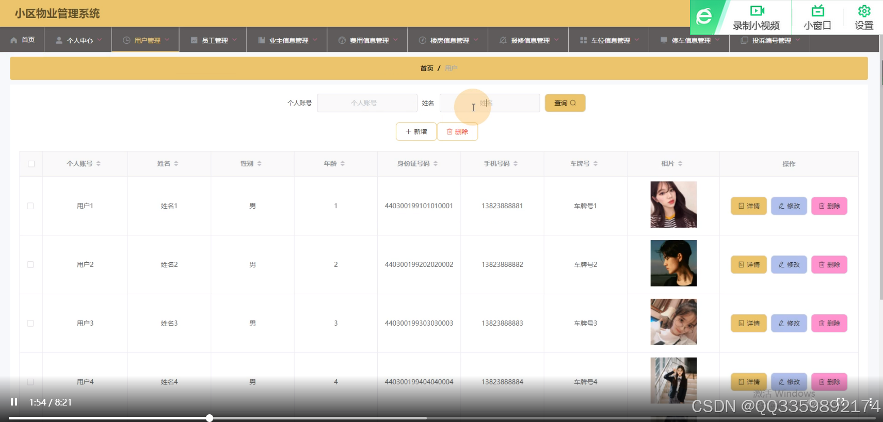Expand the 员工管理 dropdown arrow

coord(234,40)
